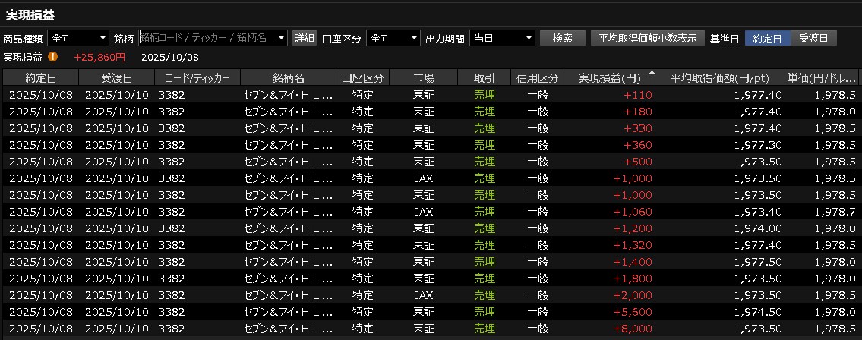Sort by the 単価(円/ドル column header
This screenshot has width=862, height=340.
(x=823, y=77)
